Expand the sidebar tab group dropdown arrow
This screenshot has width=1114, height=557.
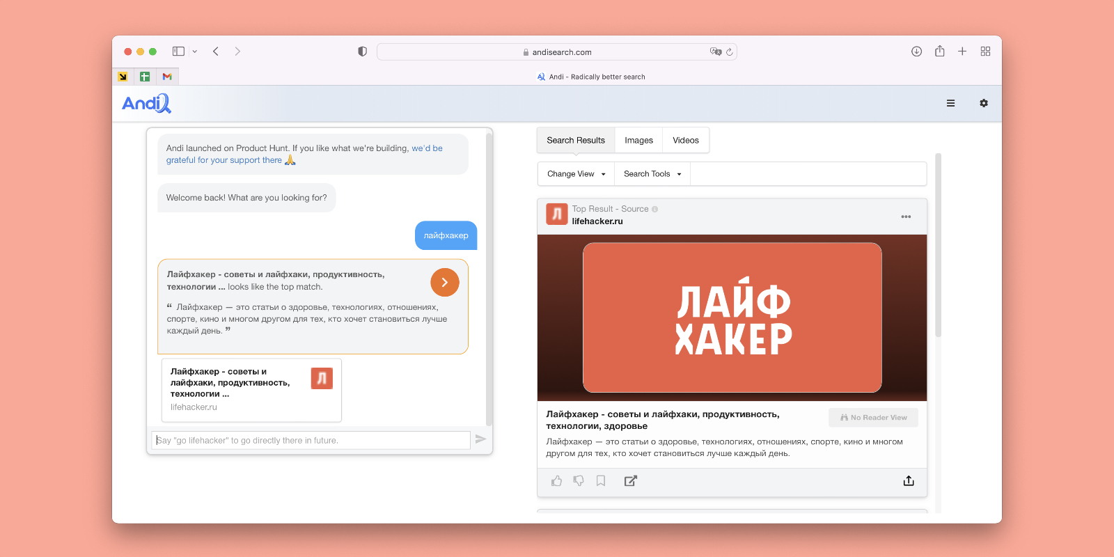[x=195, y=52]
